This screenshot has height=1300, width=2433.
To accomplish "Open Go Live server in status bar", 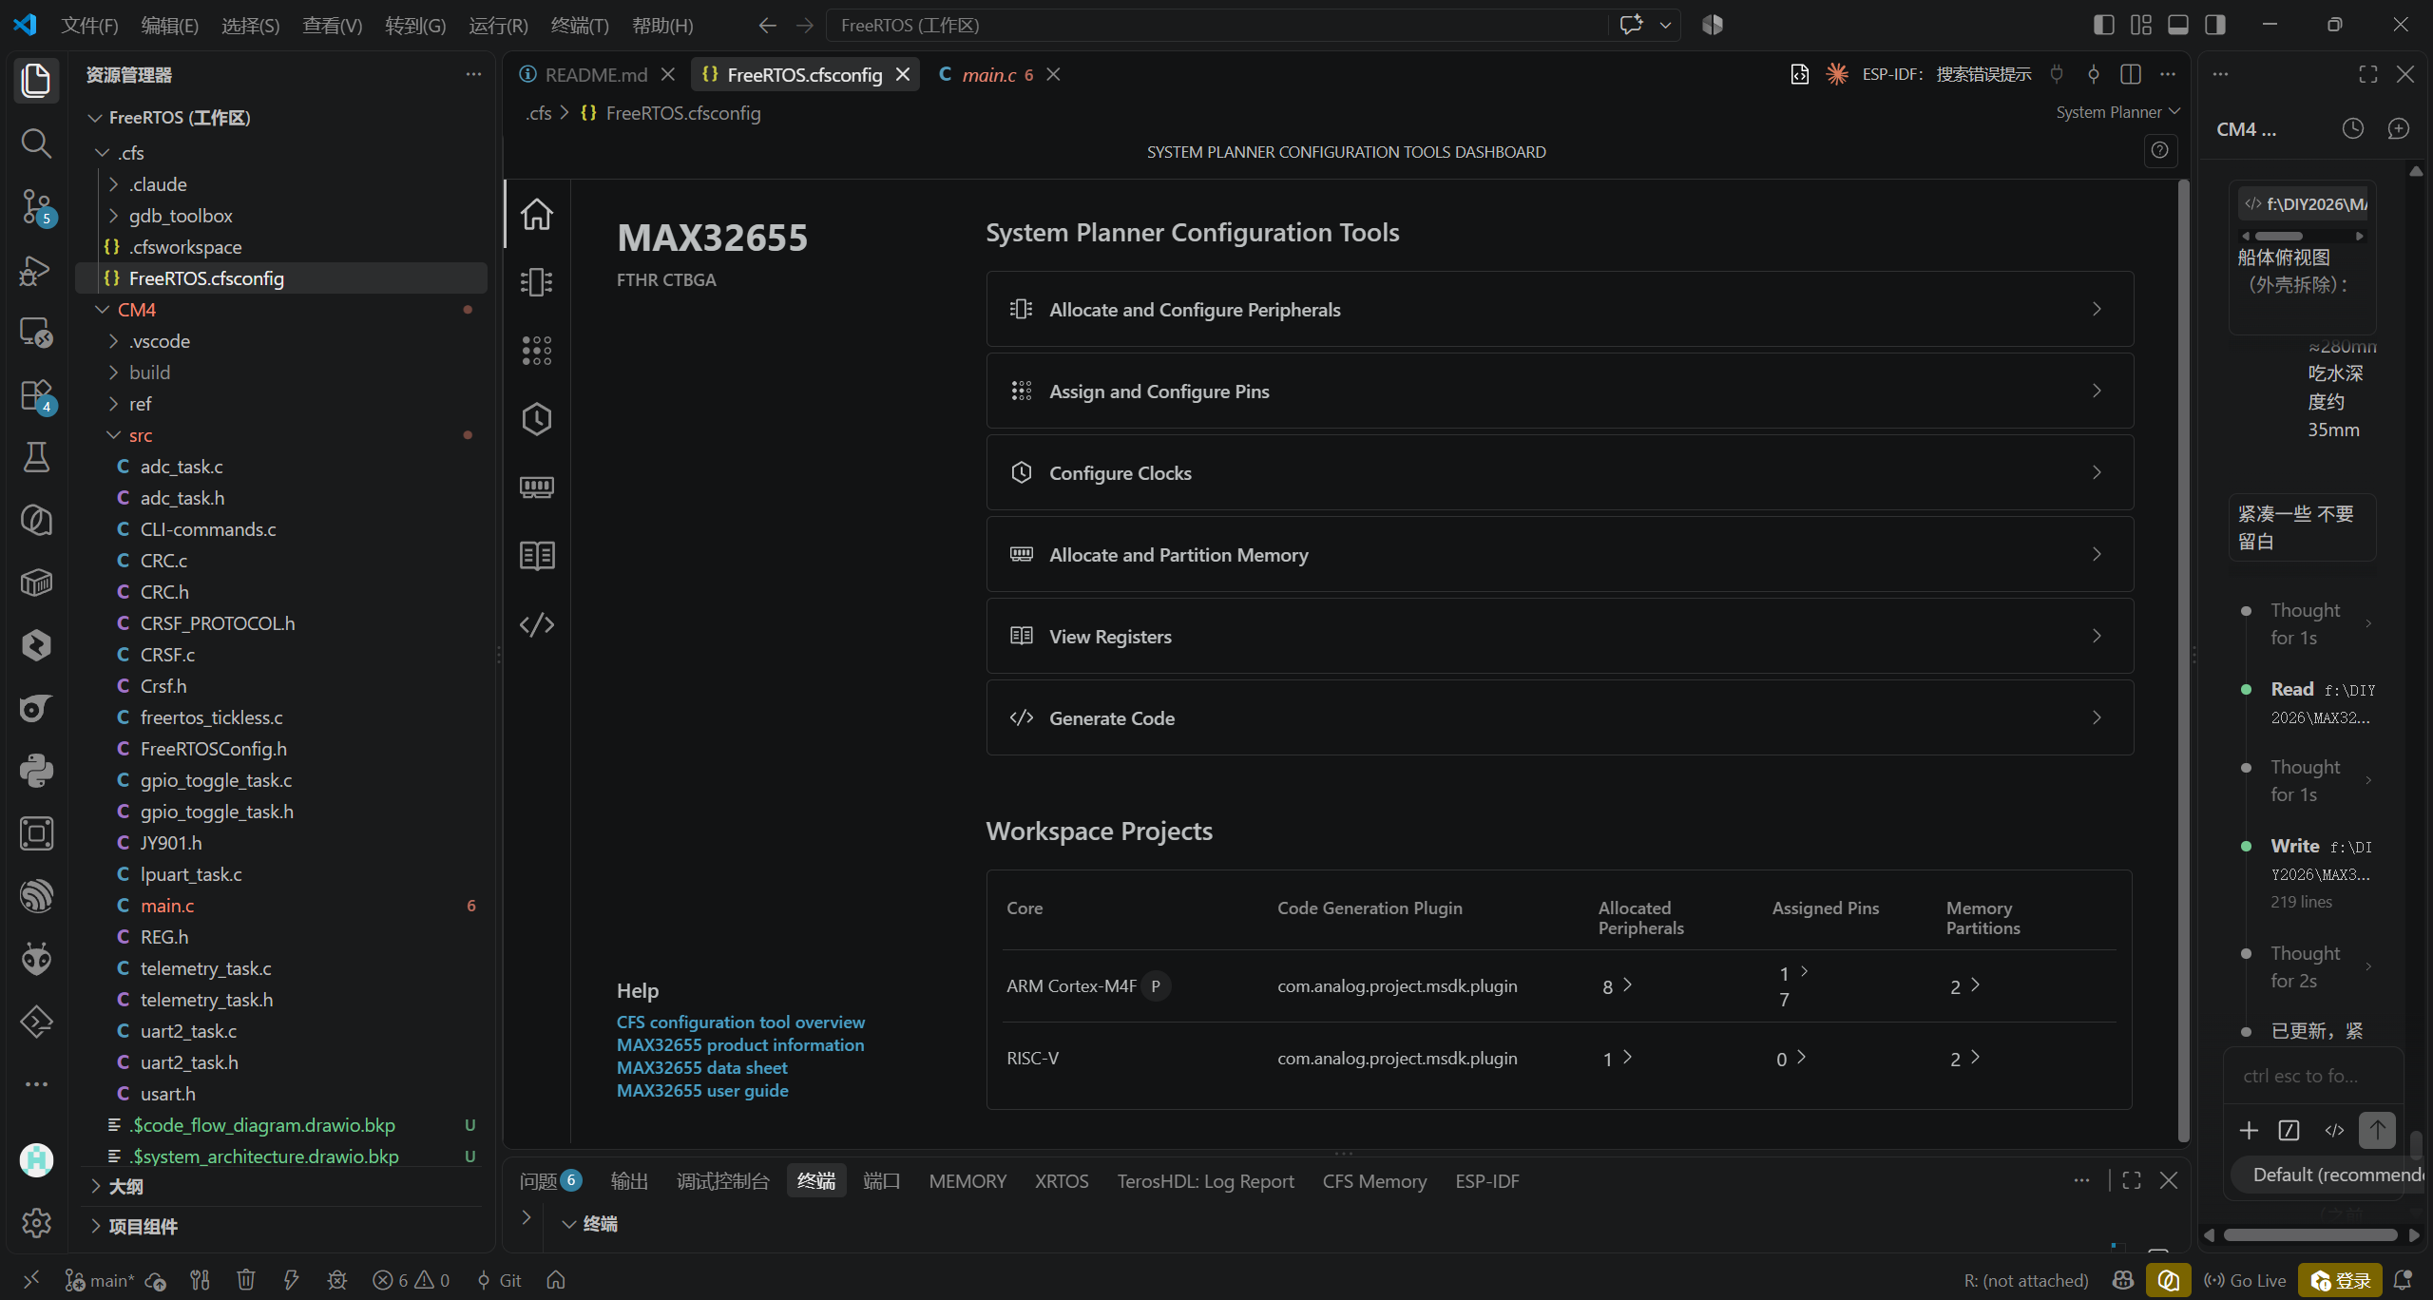I will (2245, 1280).
